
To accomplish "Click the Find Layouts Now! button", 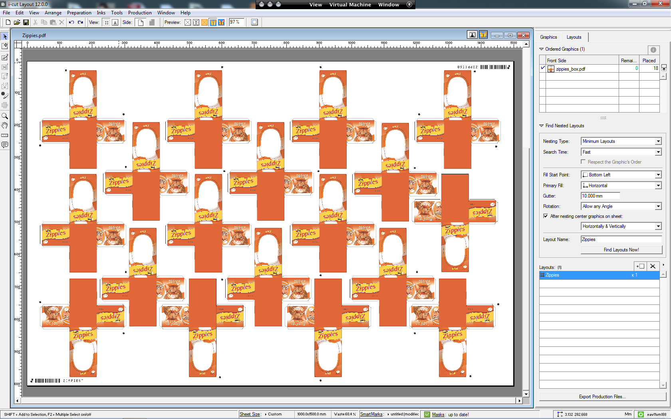I will pos(621,250).
